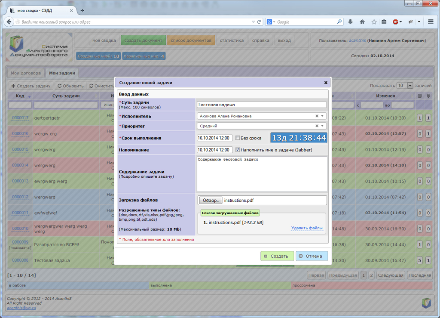This screenshot has height=318, width=440.
Task: Bookmark page with the star icon
Action: 374,22
